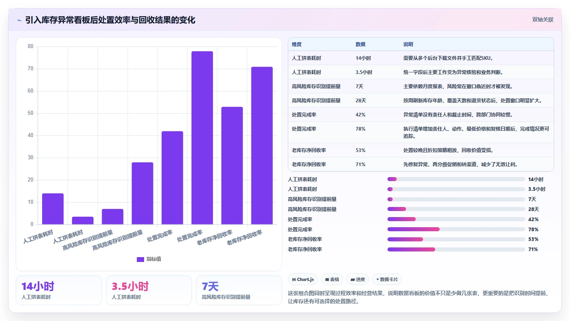
Task: Click the Chart.js chip
Action: pos(303,279)
